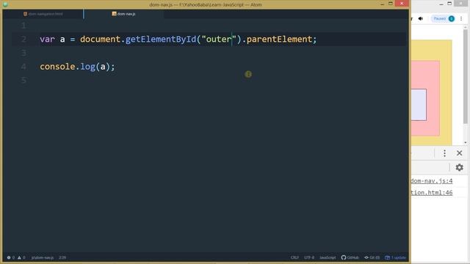Click the Paused profile button in browser
Image resolution: width=470 pixels, height=264 pixels.
coord(444,18)
